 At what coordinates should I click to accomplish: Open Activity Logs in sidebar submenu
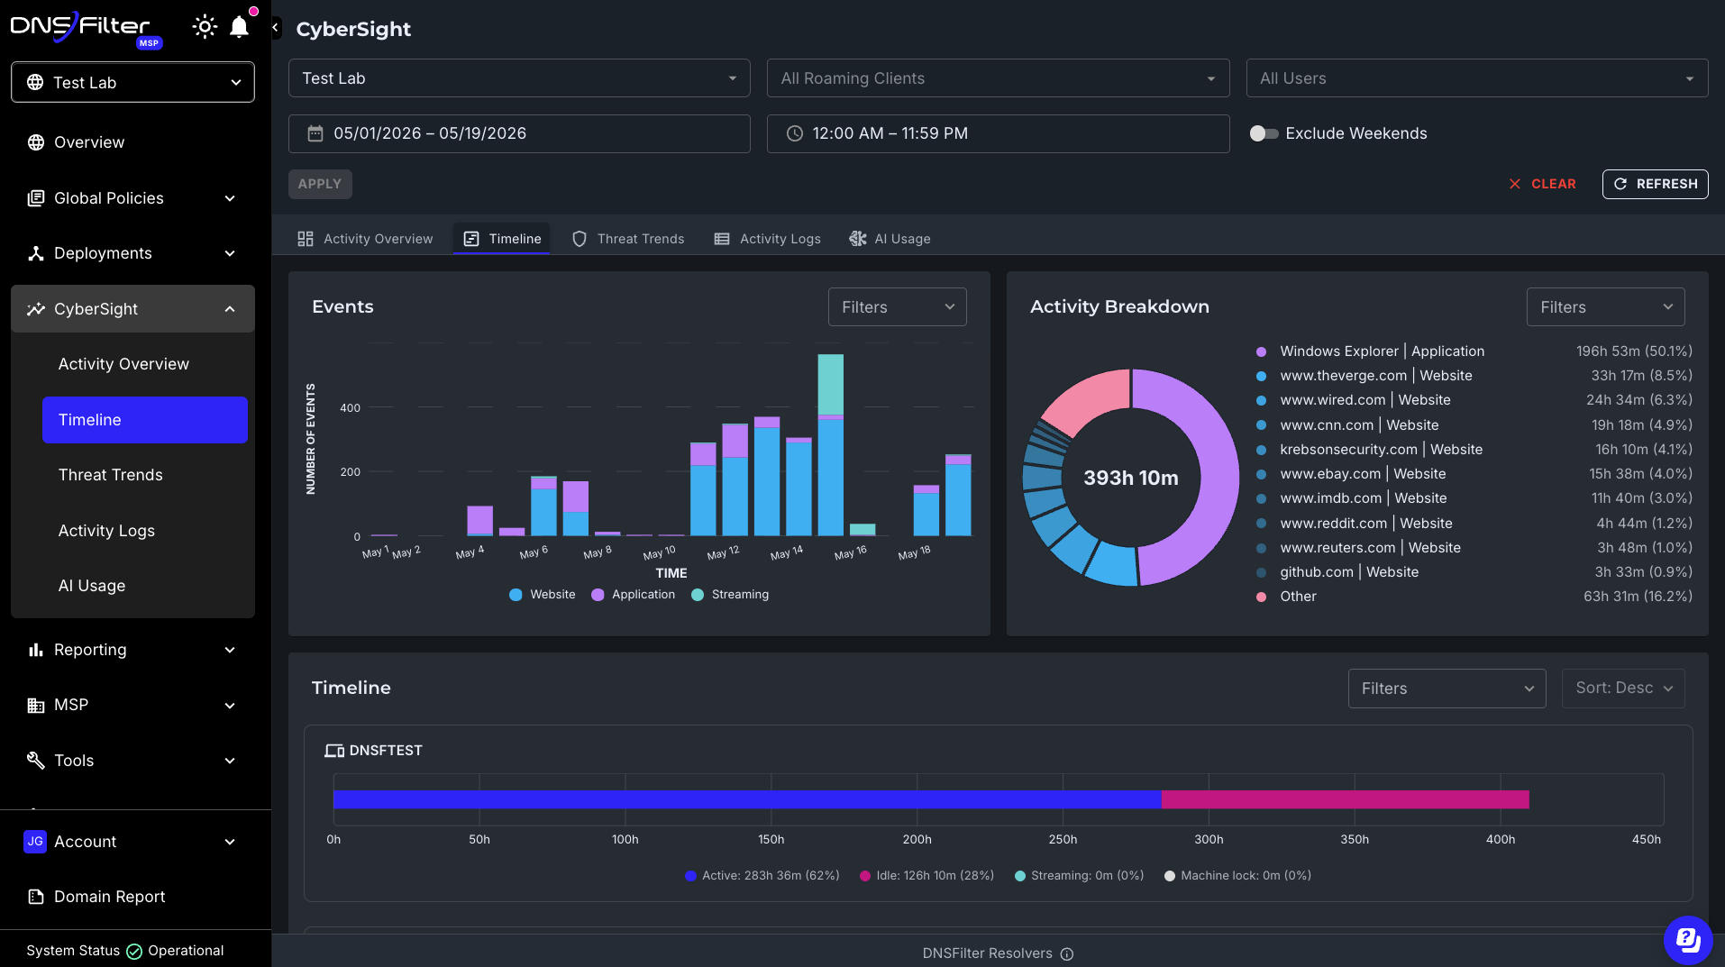145,531
